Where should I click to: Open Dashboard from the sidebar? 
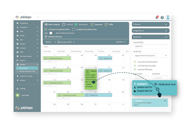[24, 23]
